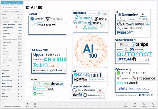Click Add categories & companies button

pyautogui.click(x=12, y=3)
